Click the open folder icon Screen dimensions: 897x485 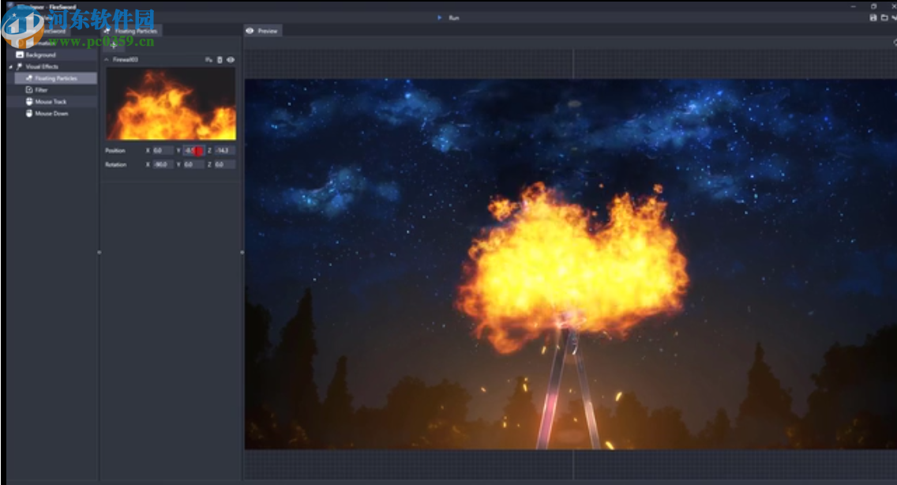884,17
